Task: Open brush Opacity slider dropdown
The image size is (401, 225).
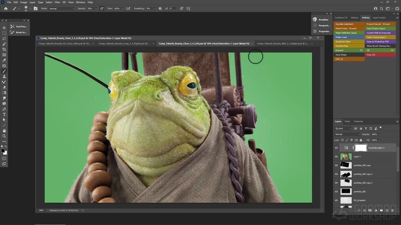Action: click(96, 8)
